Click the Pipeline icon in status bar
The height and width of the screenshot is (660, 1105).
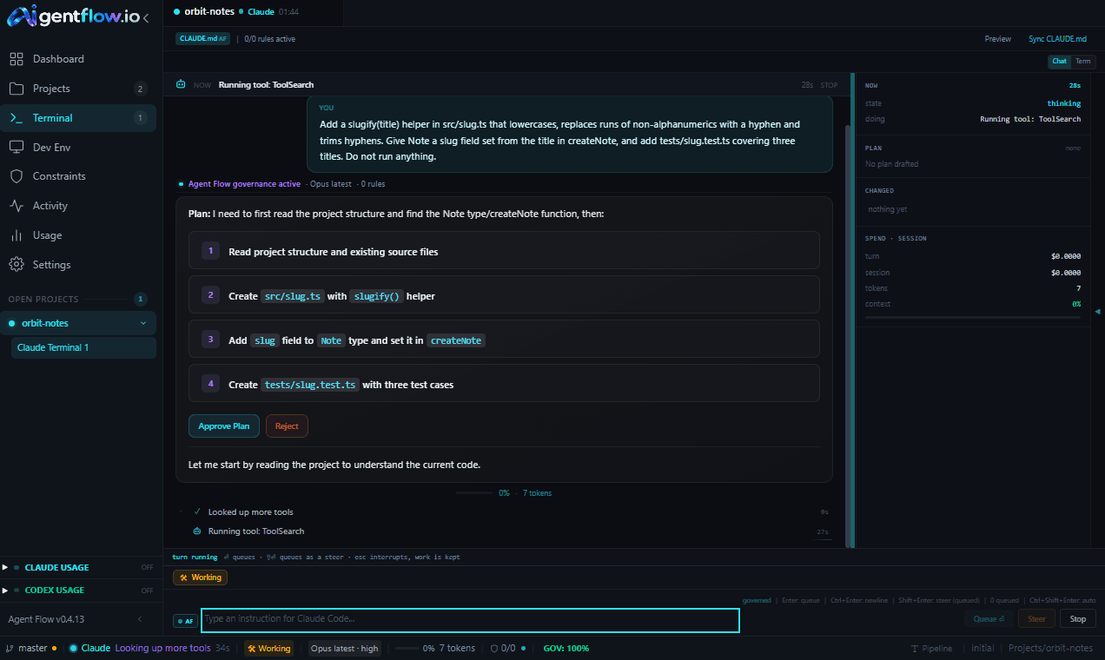(915, 649)
